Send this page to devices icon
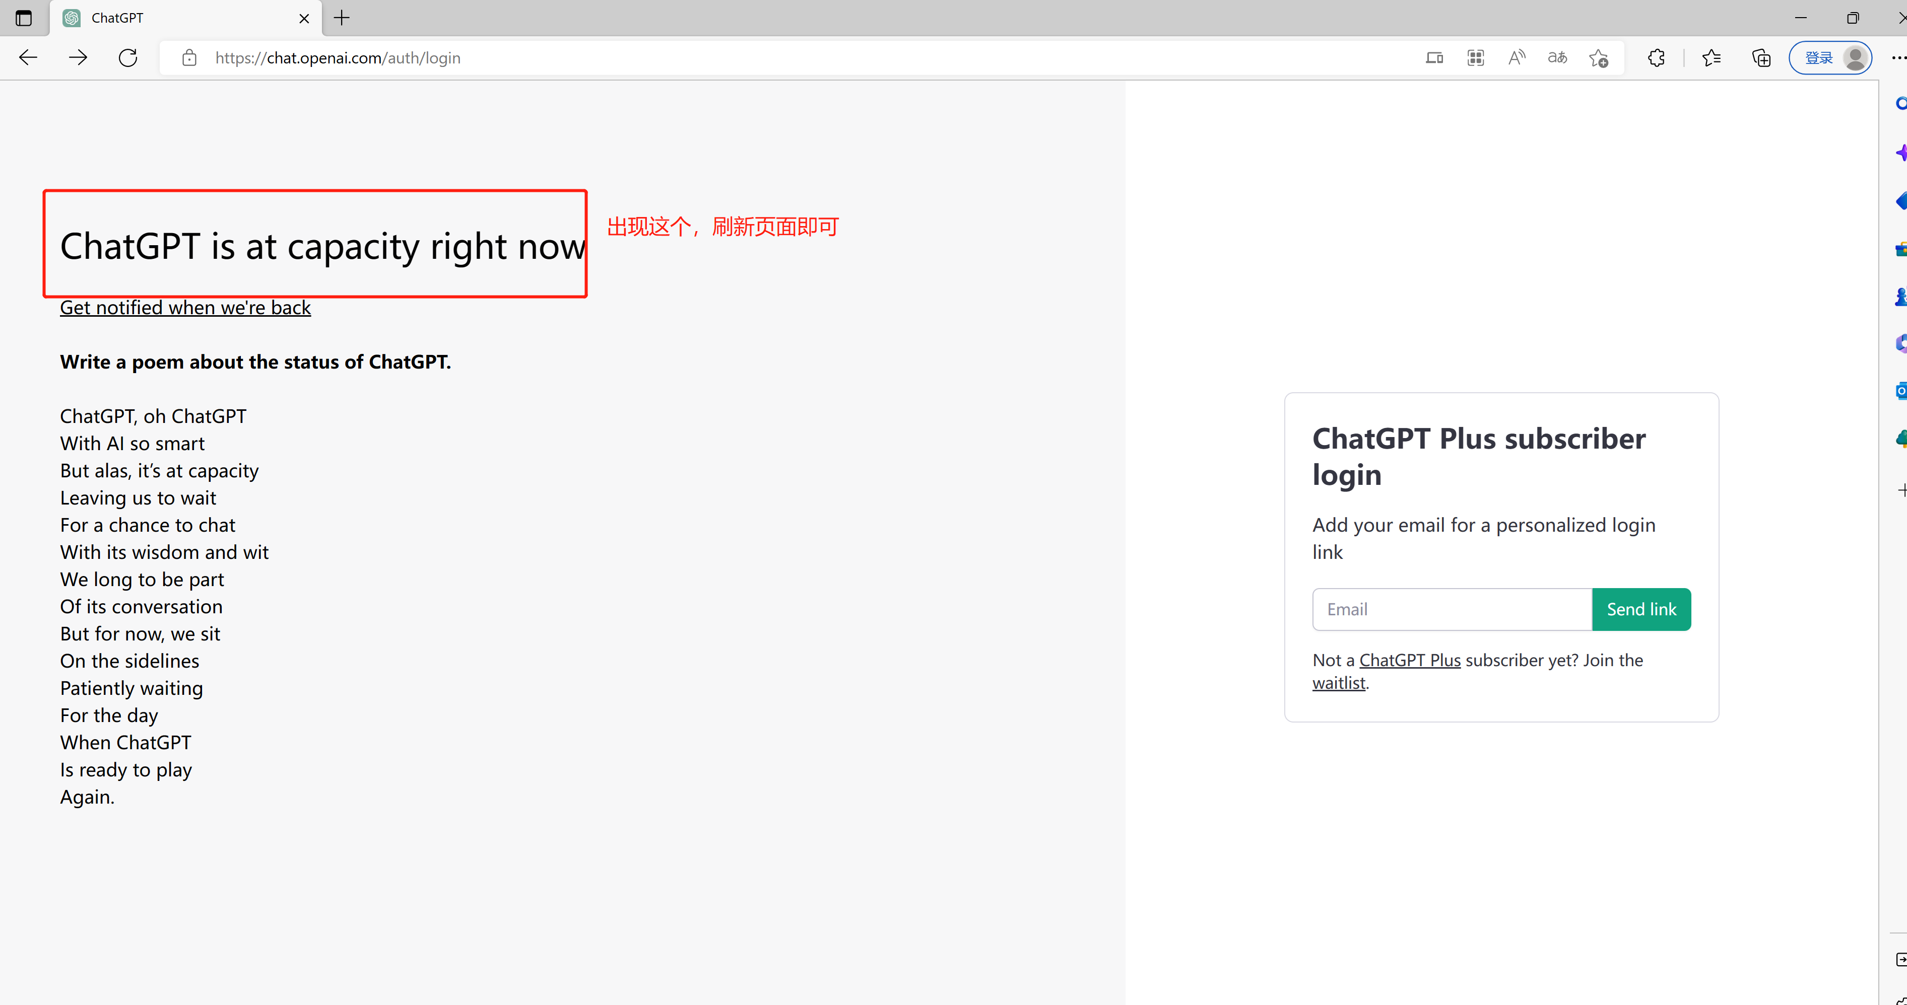This screenshot has width=1907, height=1005. click(x=1435, y=58)
